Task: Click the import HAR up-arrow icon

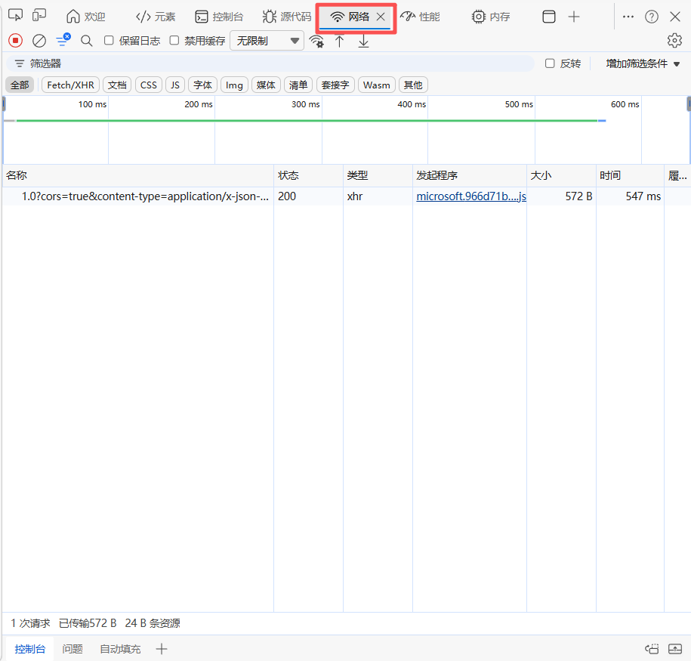Action: pos(339,41)
